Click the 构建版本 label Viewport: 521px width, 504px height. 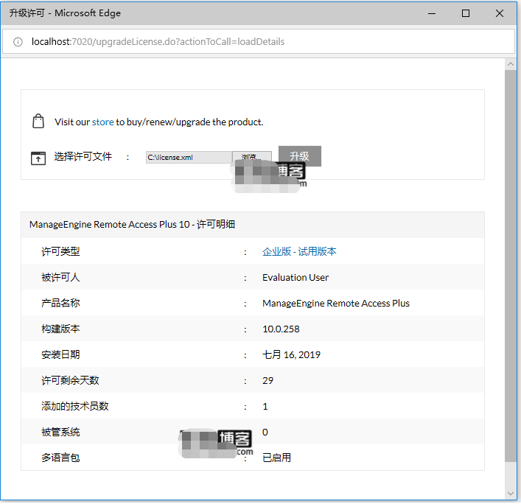(60, 329)
